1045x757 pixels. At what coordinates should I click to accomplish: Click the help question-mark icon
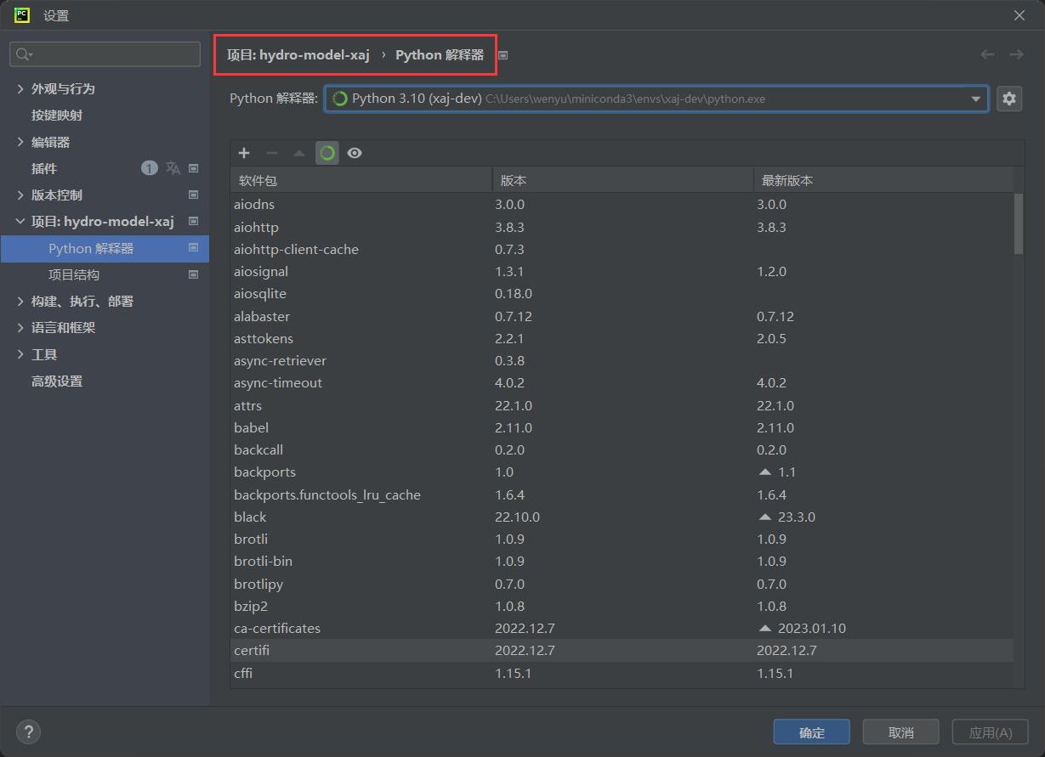pyautogui.click(x=28, y=732)
